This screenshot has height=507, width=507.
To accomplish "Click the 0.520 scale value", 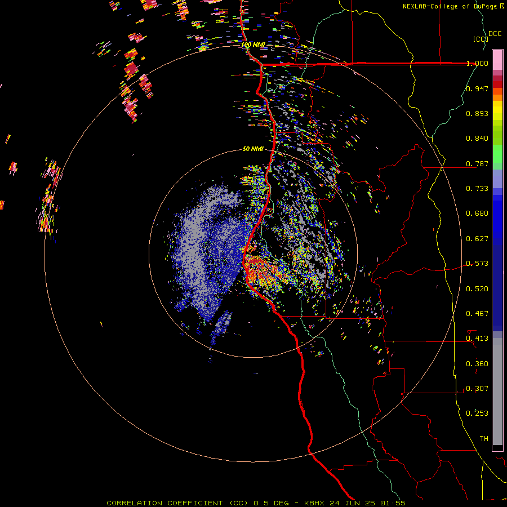I will click(477, 289).
